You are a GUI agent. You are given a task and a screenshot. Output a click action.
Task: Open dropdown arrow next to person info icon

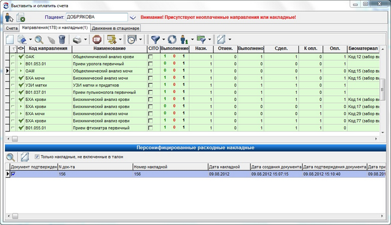[x=192, y=39]
